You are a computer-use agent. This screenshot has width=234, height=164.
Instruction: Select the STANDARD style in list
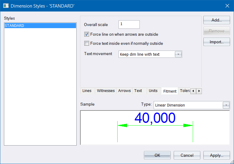[x=40, y=26]
